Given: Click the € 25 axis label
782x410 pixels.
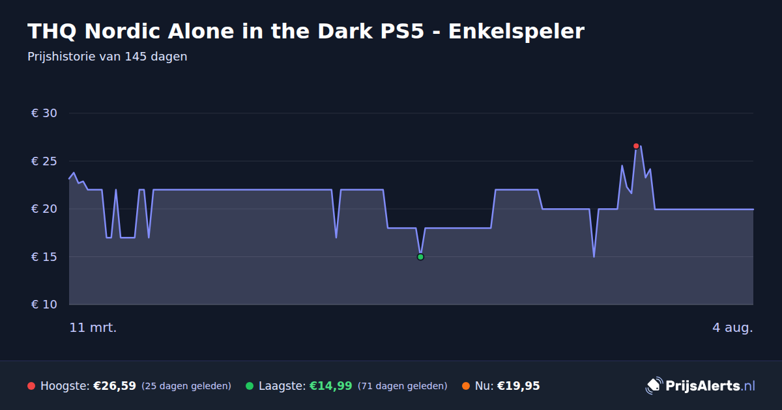Looking at the screenshot, I should point(44,161).
